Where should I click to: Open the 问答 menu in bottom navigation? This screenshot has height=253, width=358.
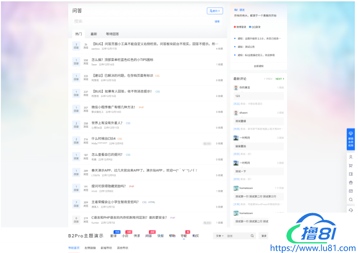point(148,236)
